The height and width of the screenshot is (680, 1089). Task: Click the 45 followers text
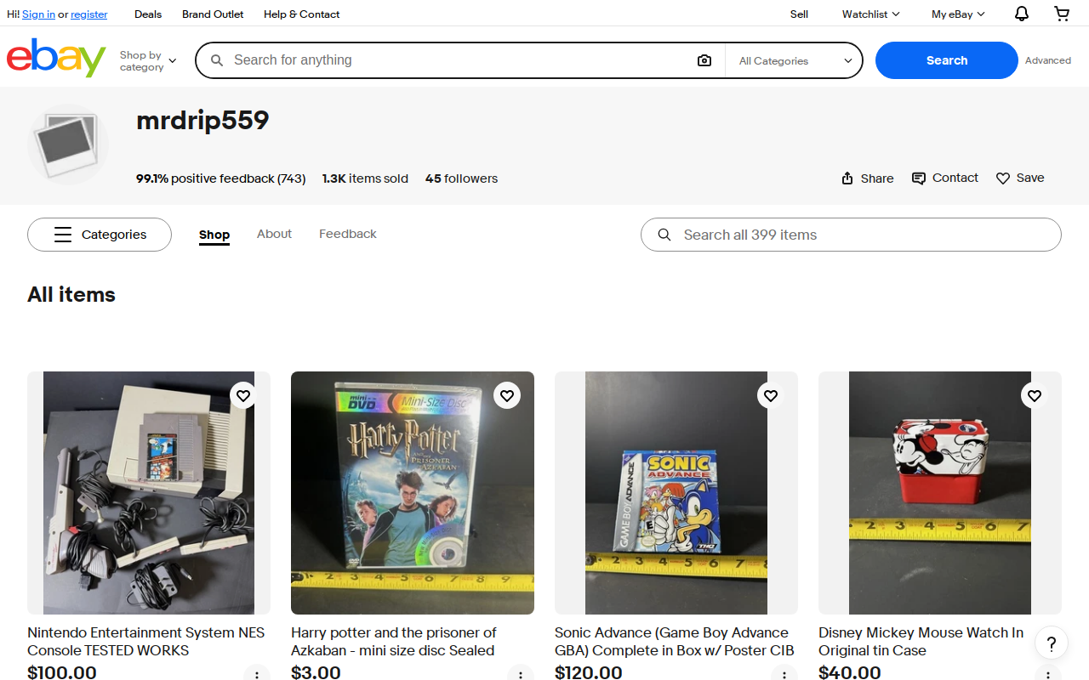point(461,178)
